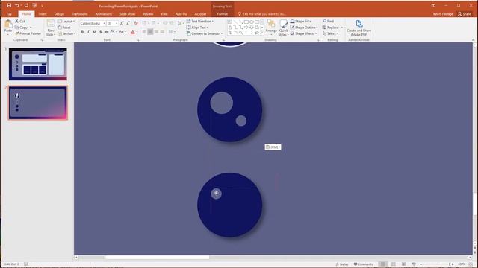Toggle Bold formatting
478x268 pixels.
pyautogui.click(x=82, y=32)
